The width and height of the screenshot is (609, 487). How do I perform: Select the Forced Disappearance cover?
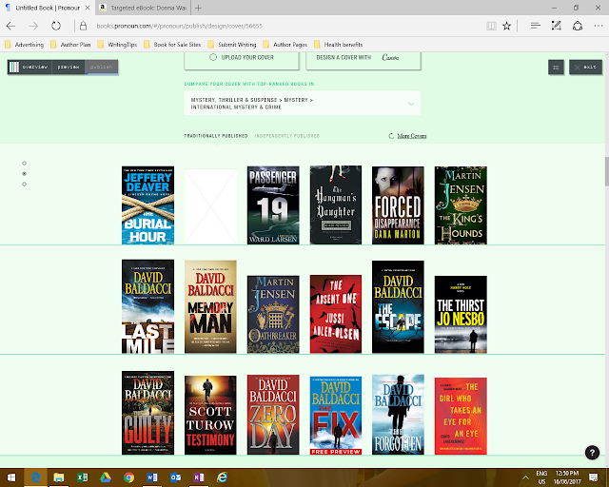[398, 205]
